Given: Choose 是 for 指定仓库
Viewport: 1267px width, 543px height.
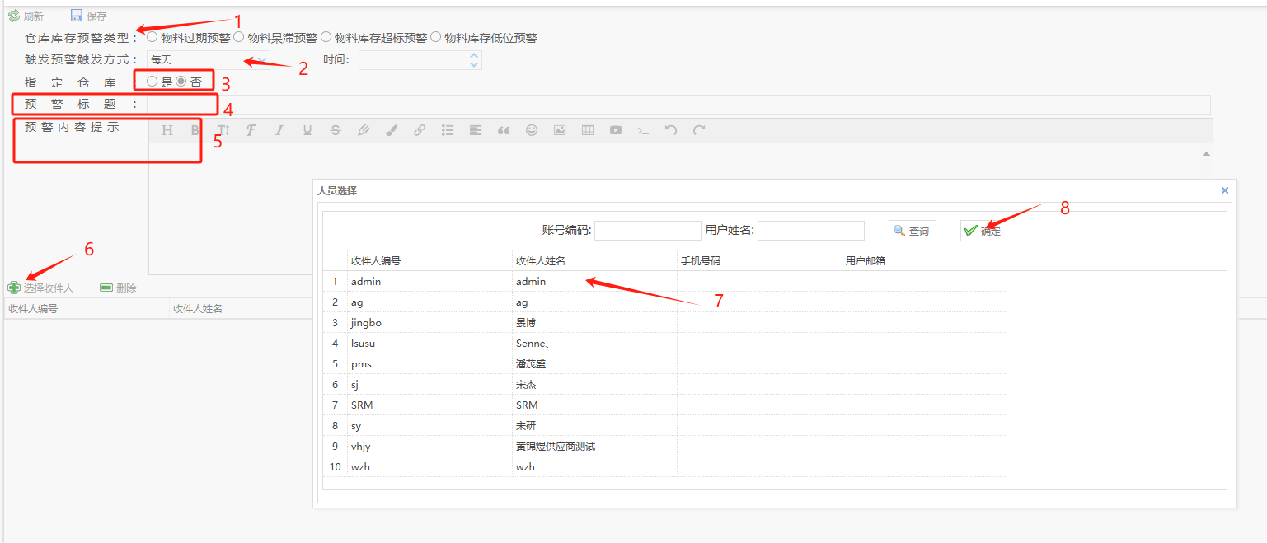Looking at the screenshot, I should 153,81.
